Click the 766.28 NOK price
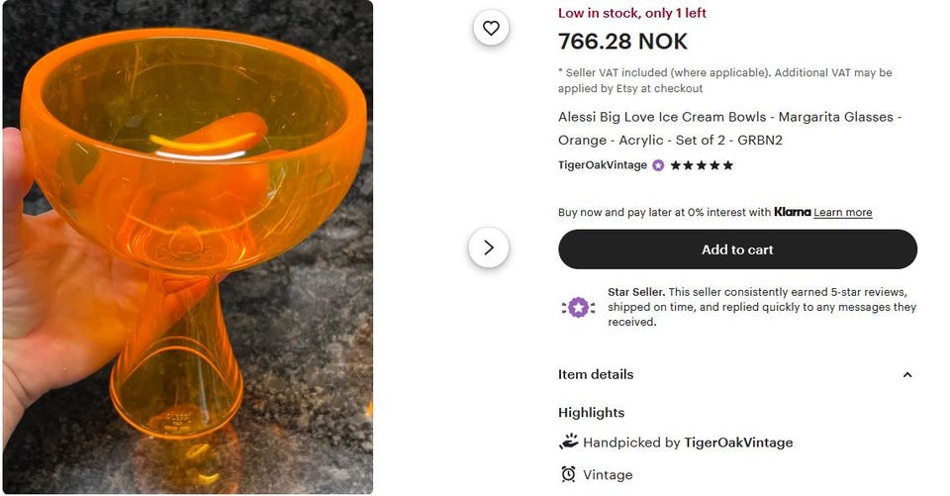Viewport: 950px width, 496px height. pyautogui.click(x=622, y=42)
